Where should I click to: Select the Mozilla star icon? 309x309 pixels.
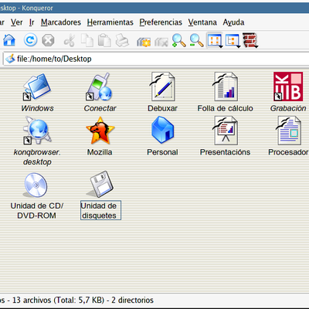(100, 131)
